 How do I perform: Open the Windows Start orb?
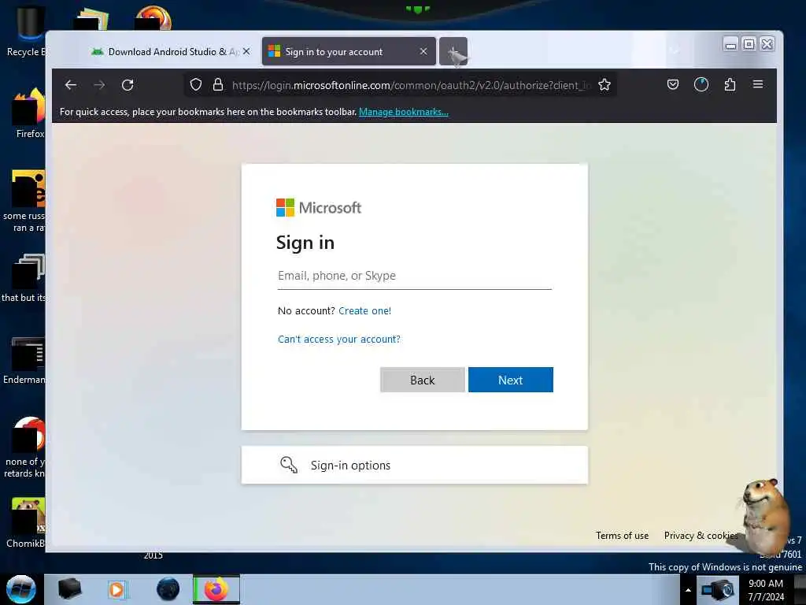pos(21,589)
